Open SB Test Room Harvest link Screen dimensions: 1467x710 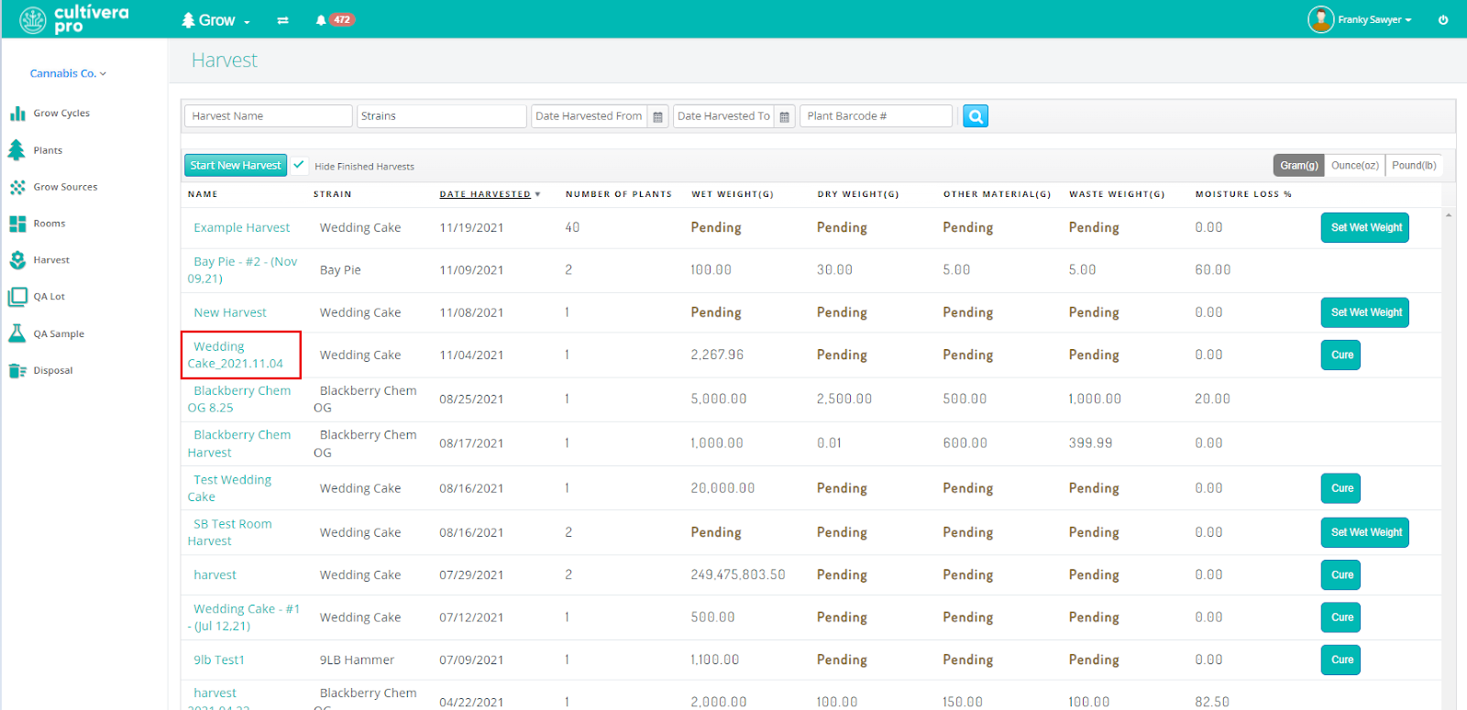[229, 532]
